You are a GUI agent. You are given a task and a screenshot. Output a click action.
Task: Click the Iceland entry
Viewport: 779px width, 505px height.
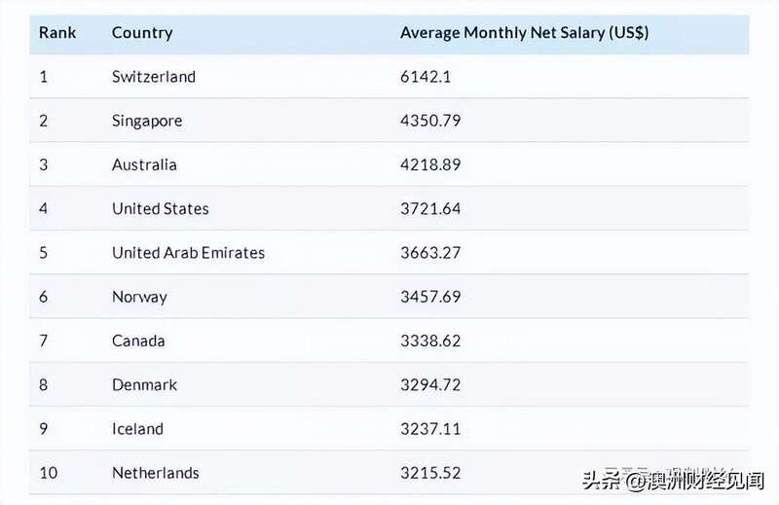(x=137, y=428)
